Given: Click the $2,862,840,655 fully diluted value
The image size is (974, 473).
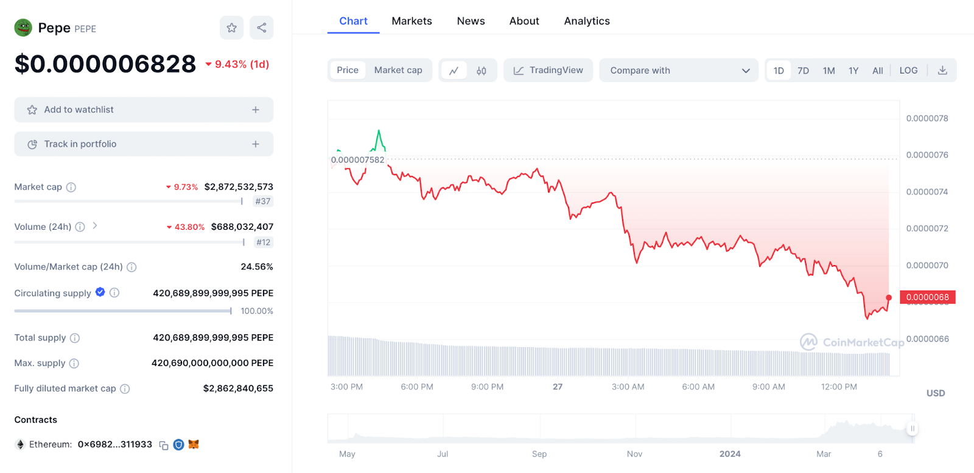Looking at the screenshot, I should click(x=238, y=388).
